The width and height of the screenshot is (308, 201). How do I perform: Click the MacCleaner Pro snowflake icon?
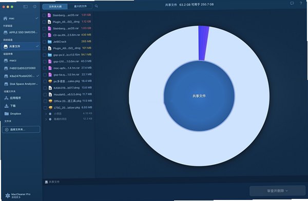pyautogui.click(x=8, y=195)
